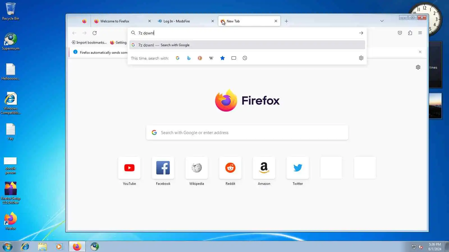The image size is (449, 252).
Task: Open Windows Media Player from taskbar
Action: [59, 247]
